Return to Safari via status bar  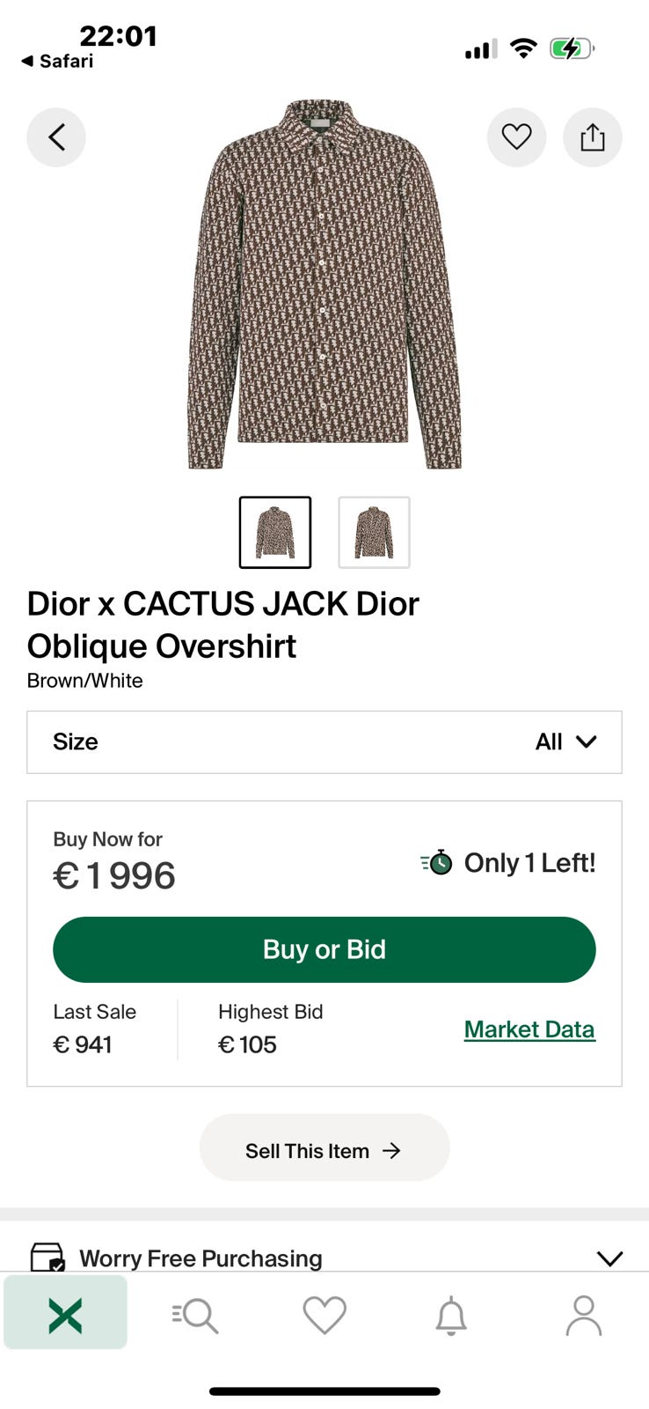point(57,61)
